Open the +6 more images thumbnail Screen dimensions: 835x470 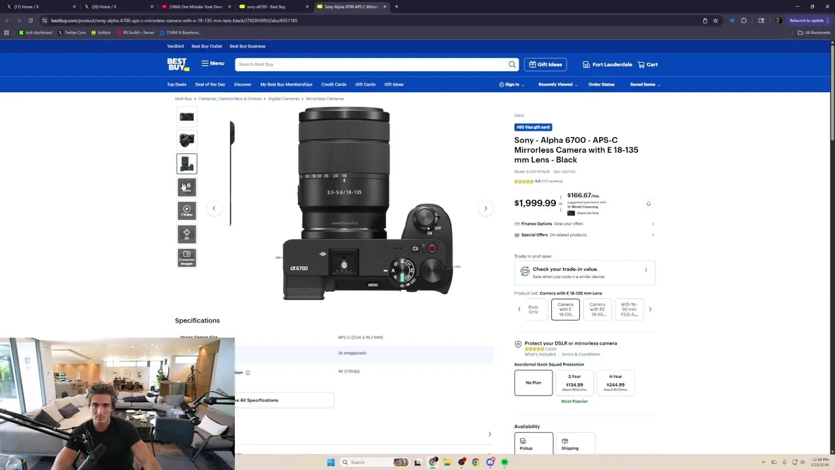(x=187, y=187)
